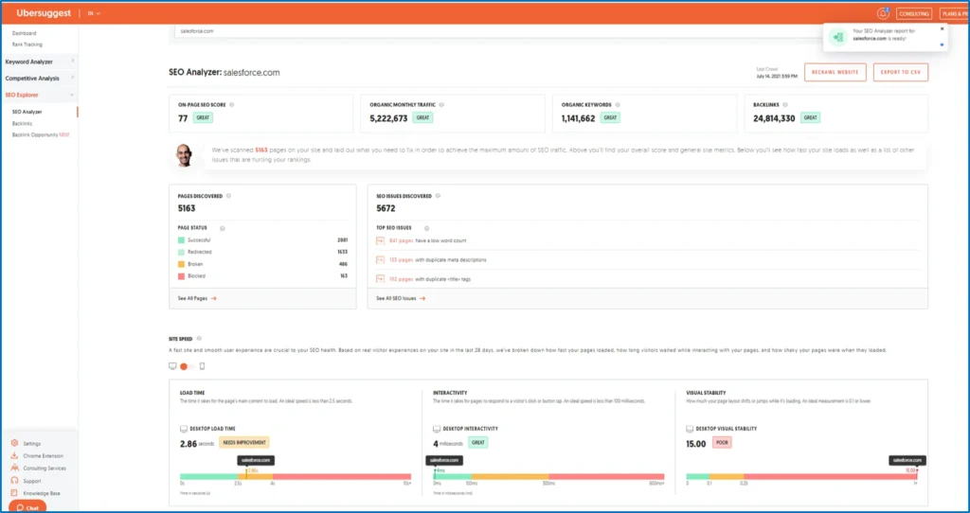Click the Desktop Visual Stability progress bar
This screenshot has width=970, height=513.
801,476
